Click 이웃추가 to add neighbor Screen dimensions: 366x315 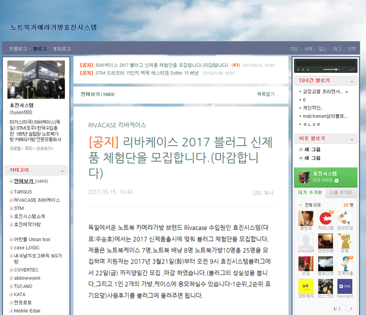pos(44,149)
